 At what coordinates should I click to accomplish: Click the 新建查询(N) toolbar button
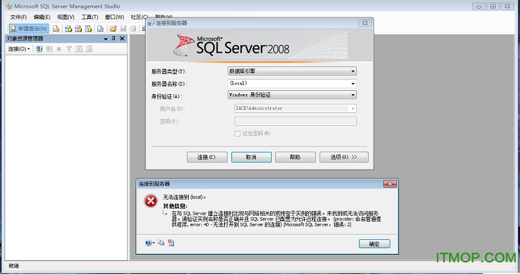click(29, 28)
